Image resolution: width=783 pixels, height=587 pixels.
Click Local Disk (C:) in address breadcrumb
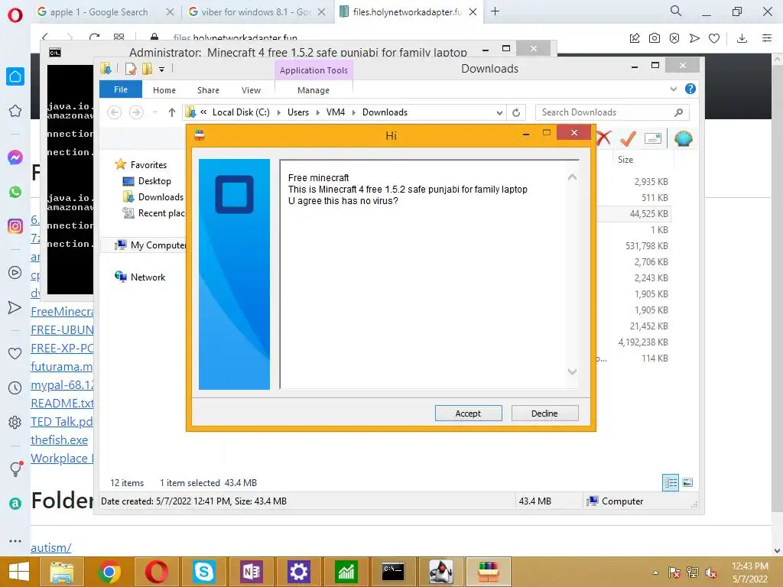click(241, 112)
